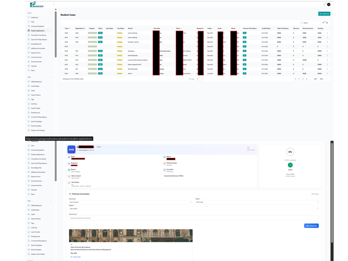348x261 pixels.
Task: Open Pending Lead in profile page sidebar
Action: pos(35,236)
